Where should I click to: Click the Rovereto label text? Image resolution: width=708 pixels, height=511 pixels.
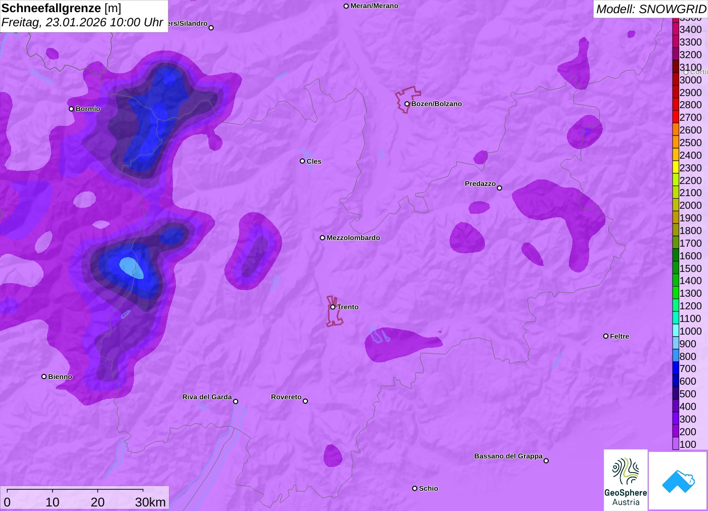pyautogui.click(x=286, y=397)
